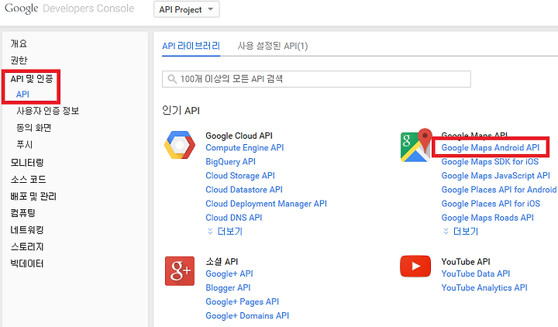
Task: Open the YouTube Analytics API link
Action: point(484,287)
